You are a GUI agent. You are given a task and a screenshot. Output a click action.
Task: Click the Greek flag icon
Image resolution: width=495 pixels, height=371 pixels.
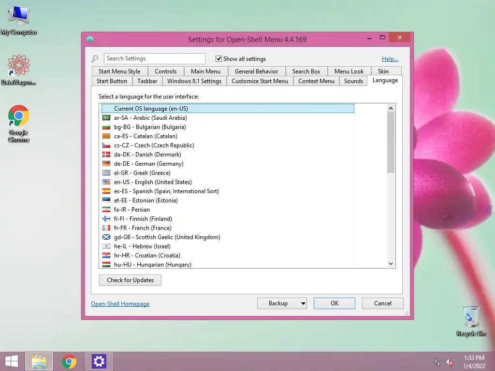tap(106, 172)
